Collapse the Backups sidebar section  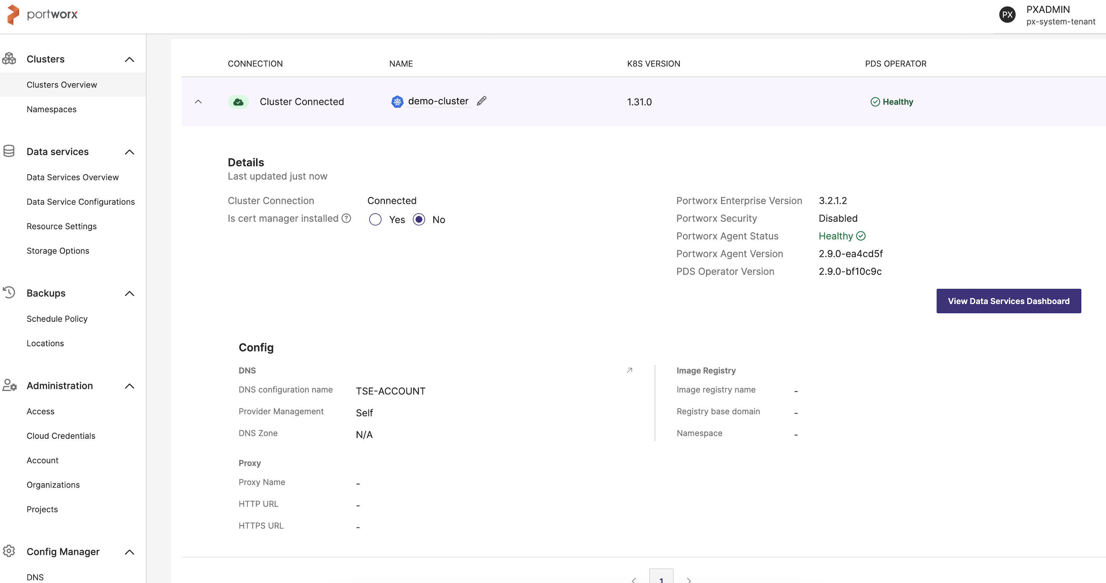[129, 293]
